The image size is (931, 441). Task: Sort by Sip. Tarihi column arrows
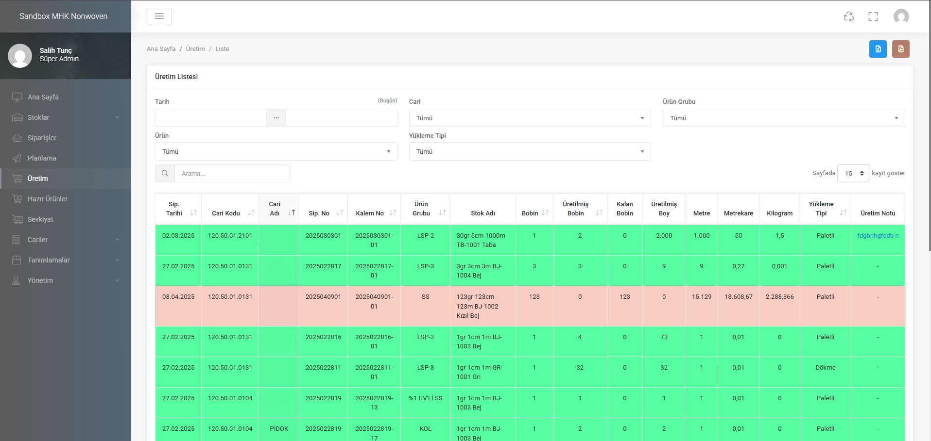(x=194, y=212)
